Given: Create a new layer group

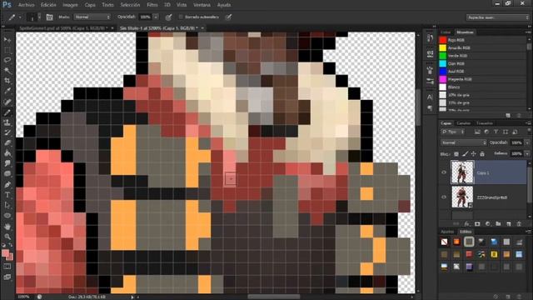Looking at the screenshot, I should pyautogui.click(x=498, y=224).
